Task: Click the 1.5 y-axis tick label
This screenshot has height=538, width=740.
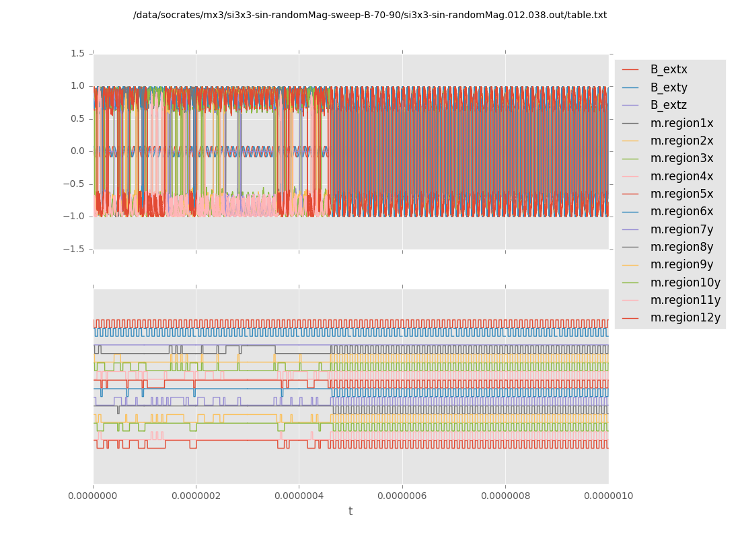Action: coord(77,53)
